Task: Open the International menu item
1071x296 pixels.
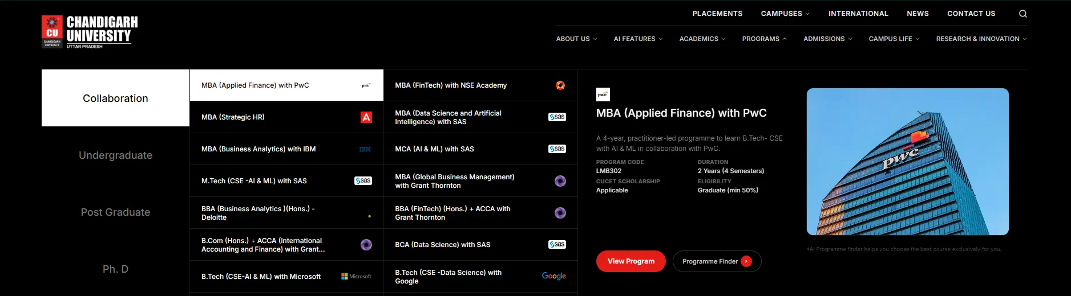Action: [858, 14]
